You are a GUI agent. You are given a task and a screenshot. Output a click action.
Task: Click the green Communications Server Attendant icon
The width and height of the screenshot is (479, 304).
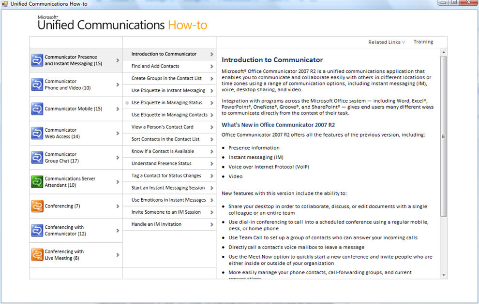37,182
